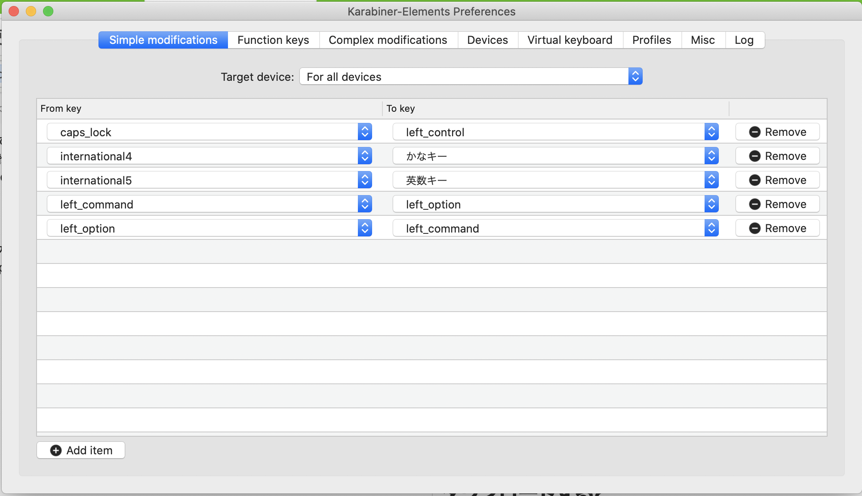The width and height of the screenshot is (862, 496).
Task: Change left_command to-key dropdown
Action: tap(556, 228)
